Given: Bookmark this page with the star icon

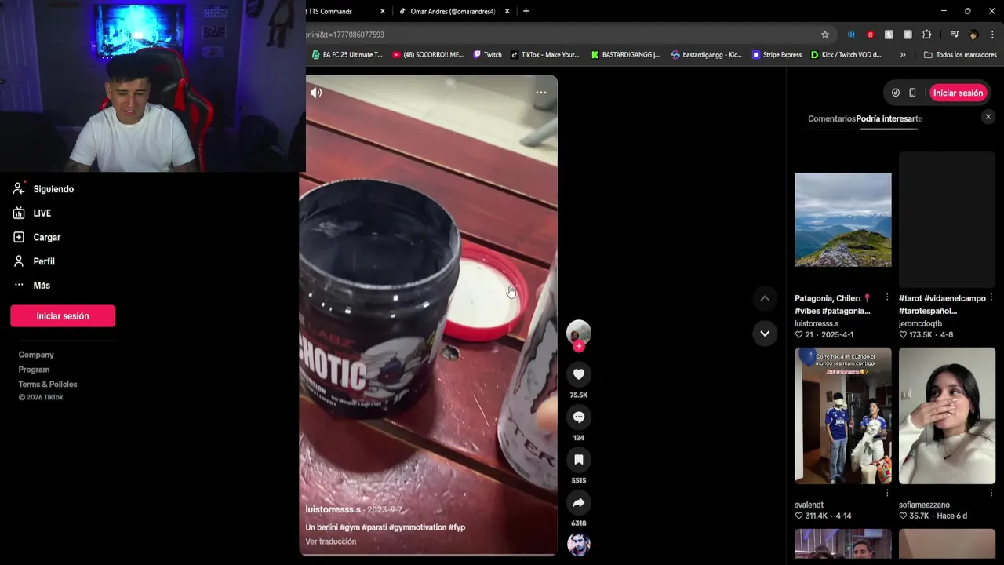Looking at the screenshot, I should (x=825, y=35).
